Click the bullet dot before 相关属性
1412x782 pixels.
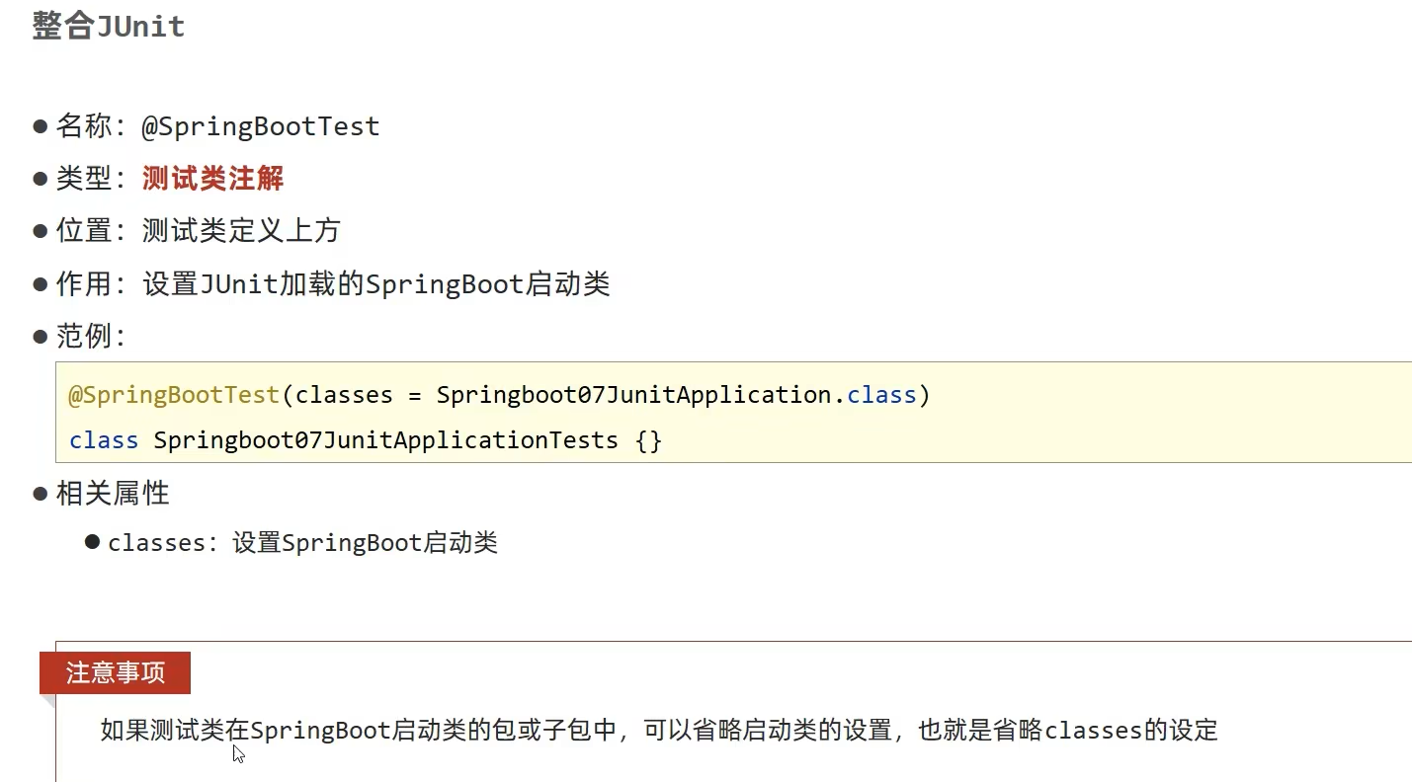[41, 494]
